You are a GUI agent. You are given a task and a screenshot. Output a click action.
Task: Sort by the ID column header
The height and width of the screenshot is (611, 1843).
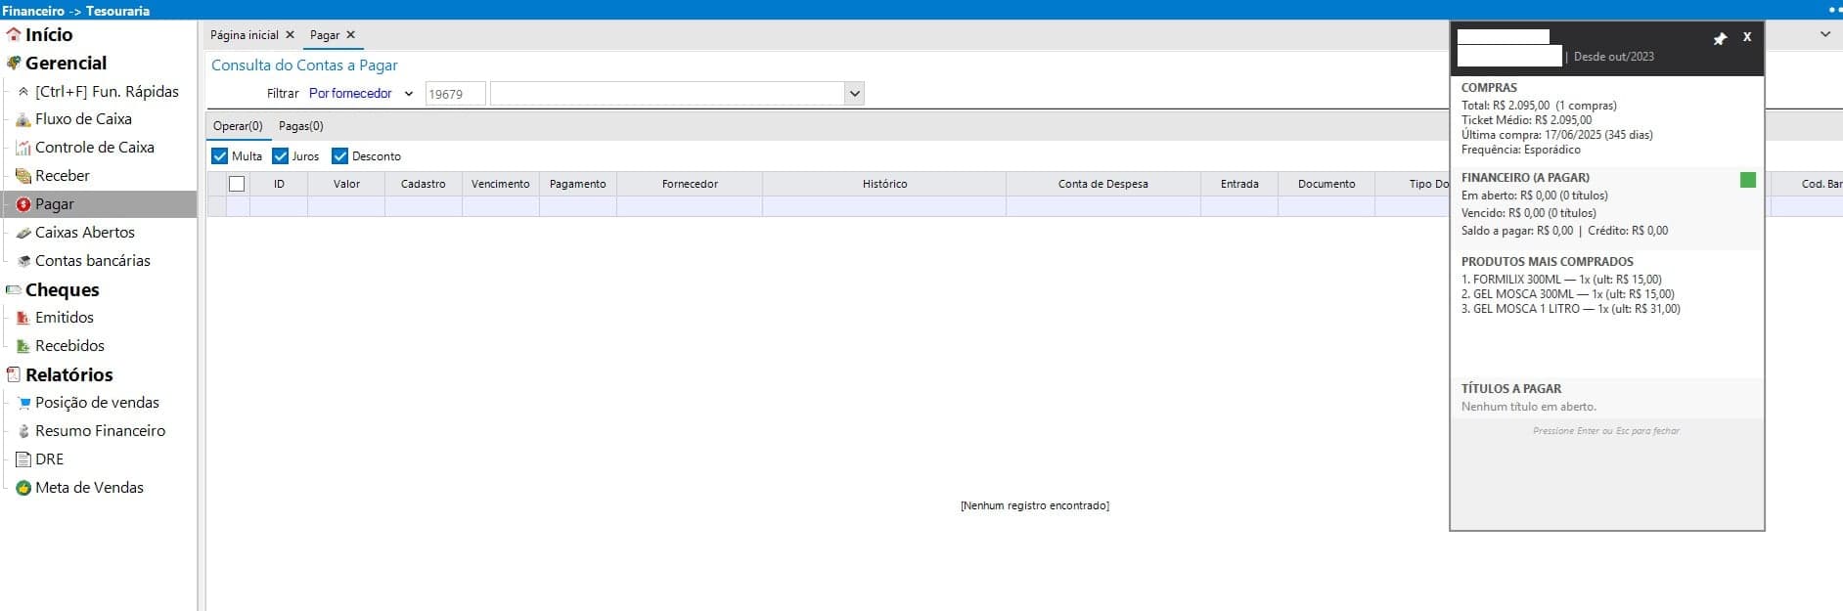point(279,184)
